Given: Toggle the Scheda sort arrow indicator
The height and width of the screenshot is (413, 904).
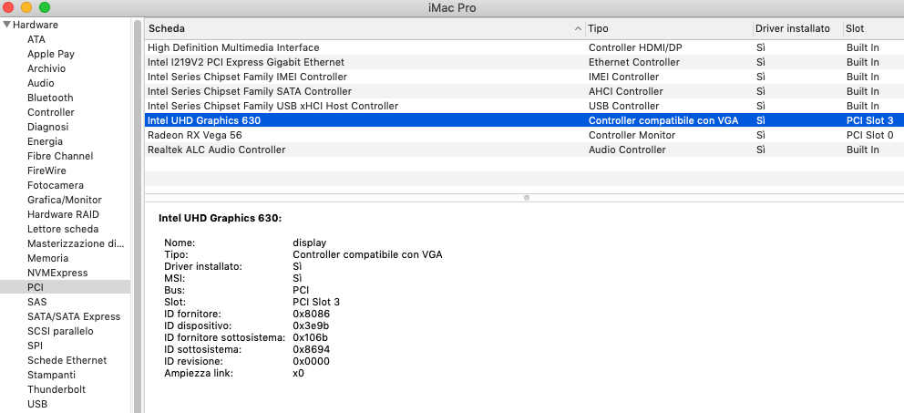Looking at the screenshot, I should [579, 28].
